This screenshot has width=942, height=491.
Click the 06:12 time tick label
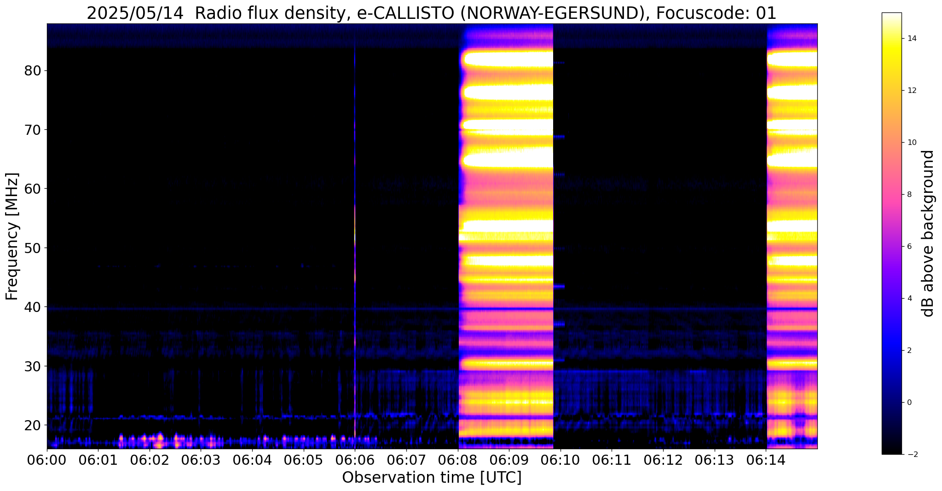[663, 460]
